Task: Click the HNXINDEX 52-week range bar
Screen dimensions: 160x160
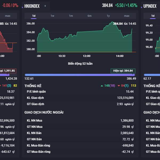Action: tap(80, 75)
